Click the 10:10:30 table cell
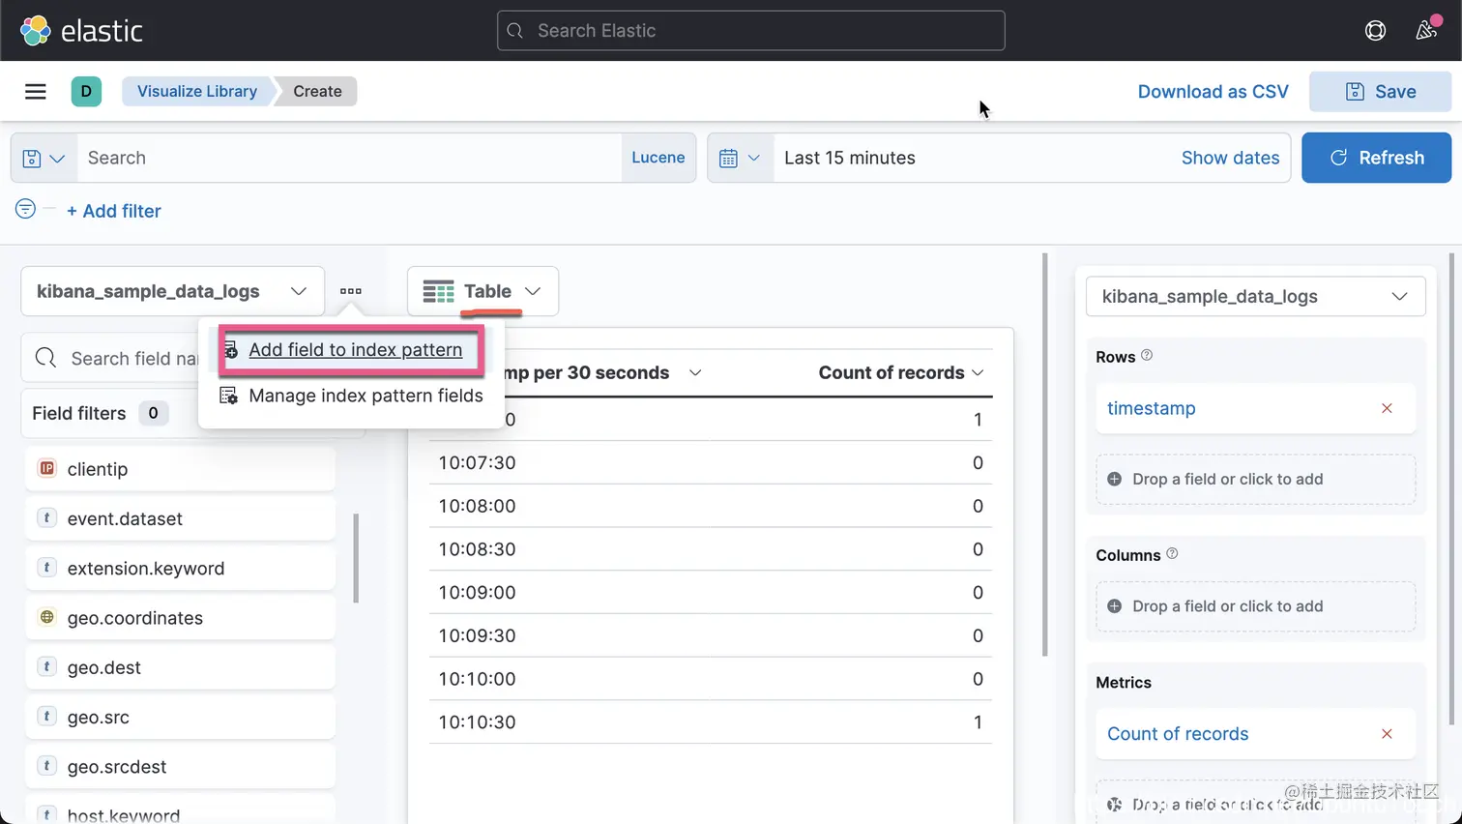Image resolution: width=1462 pixels, height=824 pixels. click(477, 722)
